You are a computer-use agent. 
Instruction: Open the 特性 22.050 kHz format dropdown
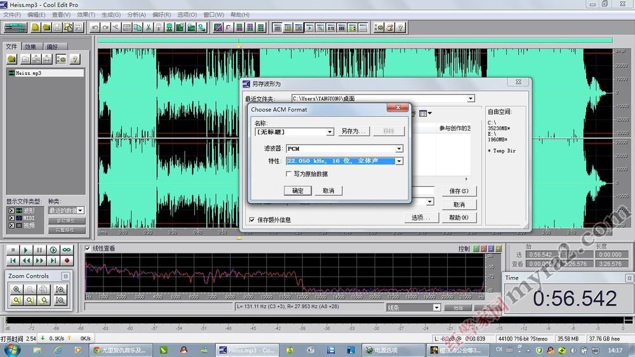coord(399,161)
